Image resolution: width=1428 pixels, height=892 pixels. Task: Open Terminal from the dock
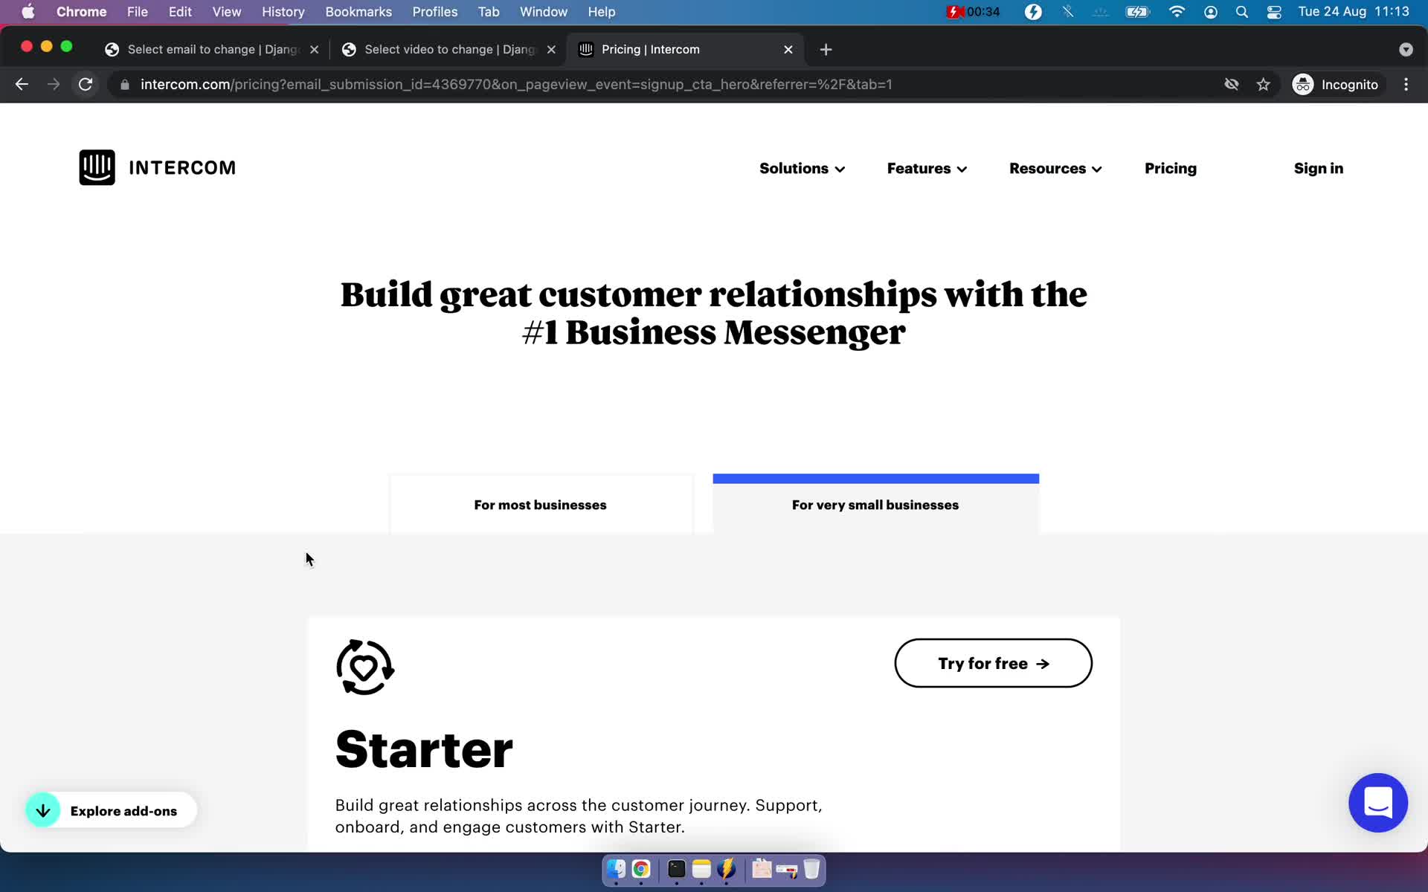[676, 869]
